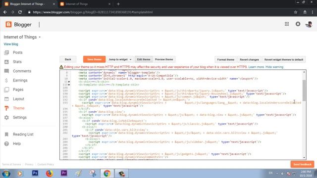Click the Posts sidebar icon

click(x=6, y=52)
